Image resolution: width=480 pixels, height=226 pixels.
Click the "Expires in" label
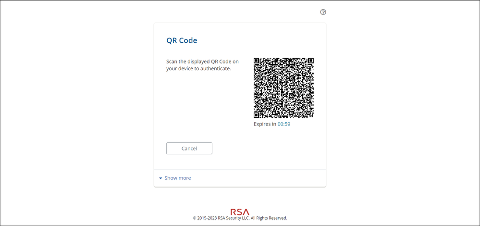pyautogui.click(x=265, y=124)
